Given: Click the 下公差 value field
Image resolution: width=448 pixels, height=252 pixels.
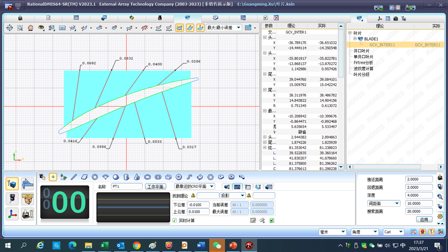Looking at the screenshot, I should point(198,205).
